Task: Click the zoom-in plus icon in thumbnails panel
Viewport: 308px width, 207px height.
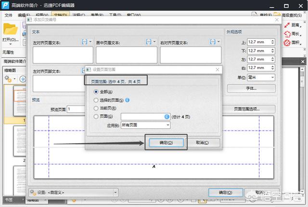Action: point(23,79)
